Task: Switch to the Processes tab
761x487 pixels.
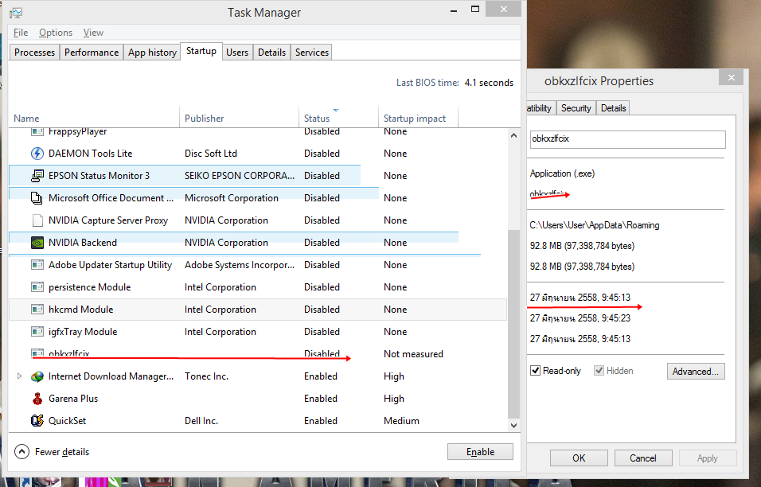Action: coord(34,53)
